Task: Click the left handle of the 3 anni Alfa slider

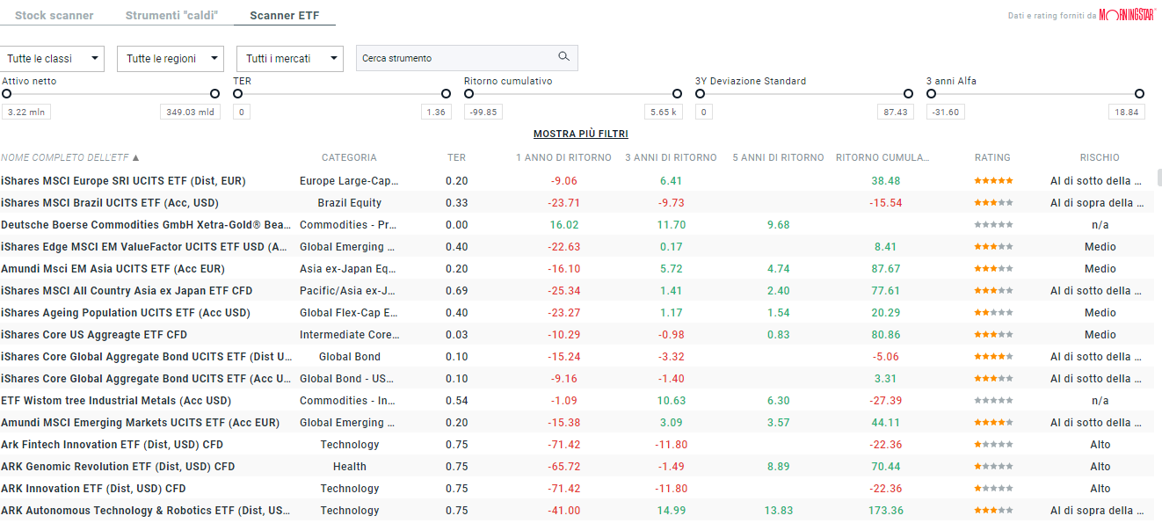Action: pos(933,93)
